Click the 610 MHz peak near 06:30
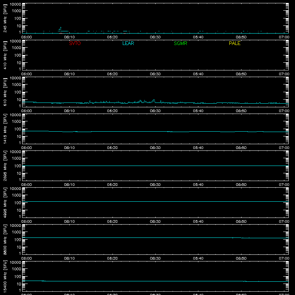Image resolution: width=295 pixels, height=295 pixels. coord(154,101)
